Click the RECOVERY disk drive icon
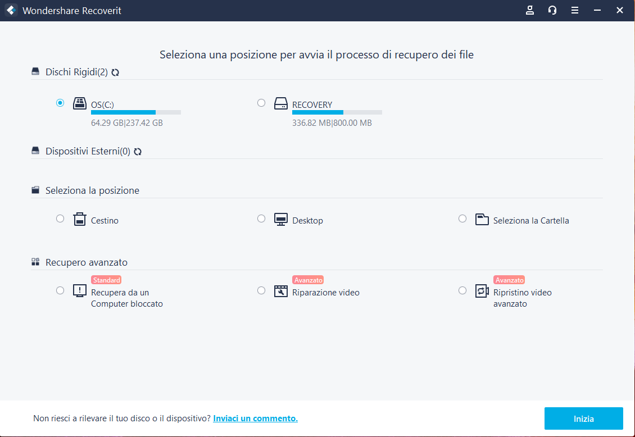 click(280, 103)
